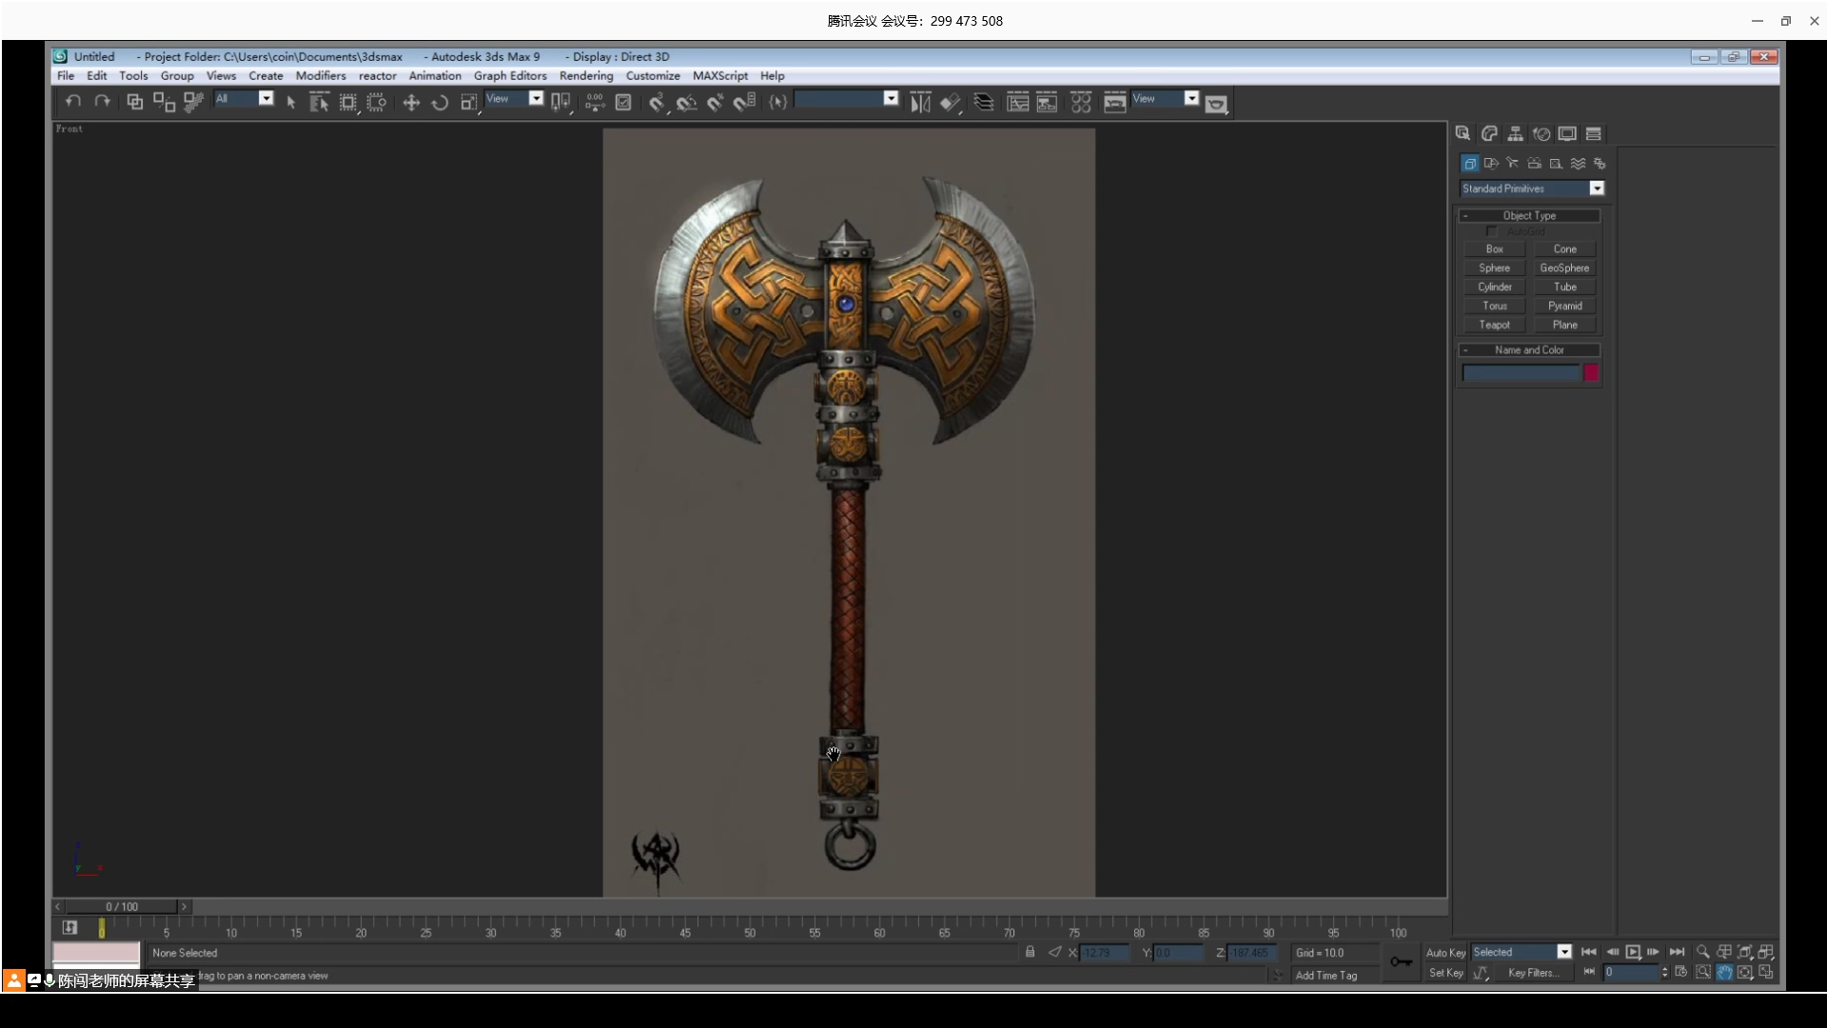Open the Modifiers menu

(x=321, y=76)
